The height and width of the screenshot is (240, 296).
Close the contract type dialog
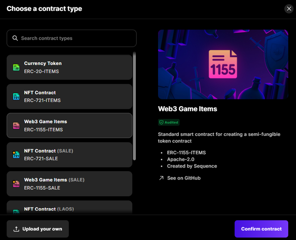pyautogui.click(x=289, y=9)
